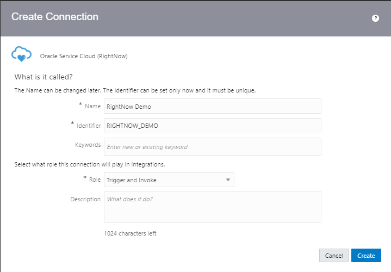This screenshot has width=391, height=272.
Task: Open the Role dropdown arrow
Action: tap(227, 180)
